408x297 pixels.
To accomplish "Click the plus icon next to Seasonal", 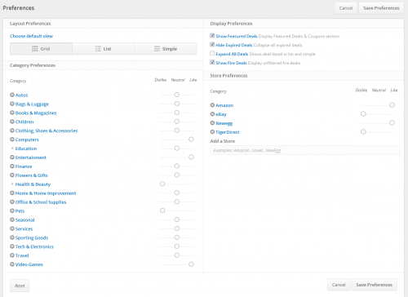I will (12, 219).
